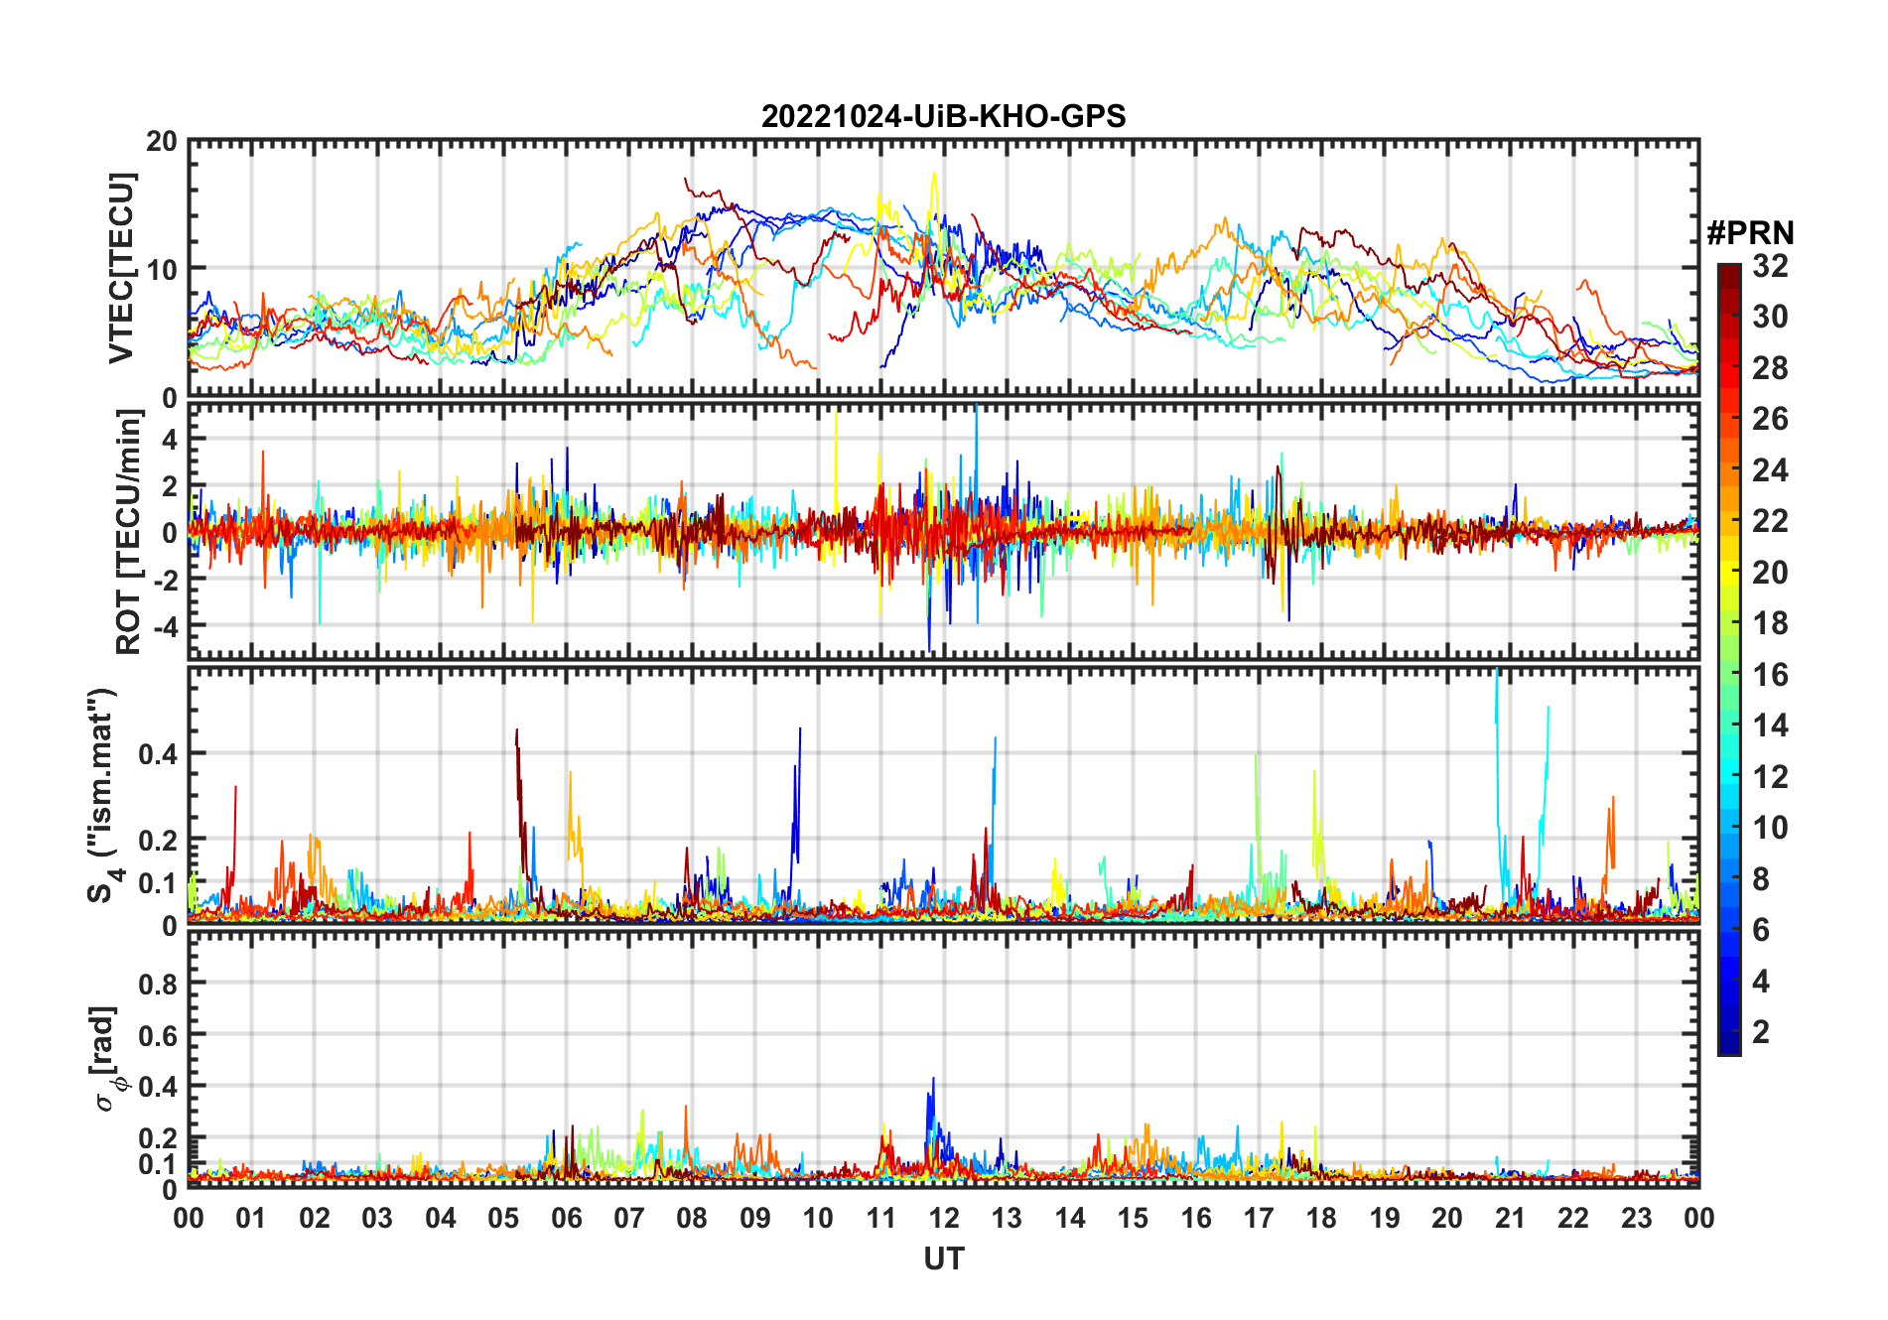This screenshot has height=1320, width=1888.
Task: Click colorbar tick label 26
Action: tap(1770, 419)
